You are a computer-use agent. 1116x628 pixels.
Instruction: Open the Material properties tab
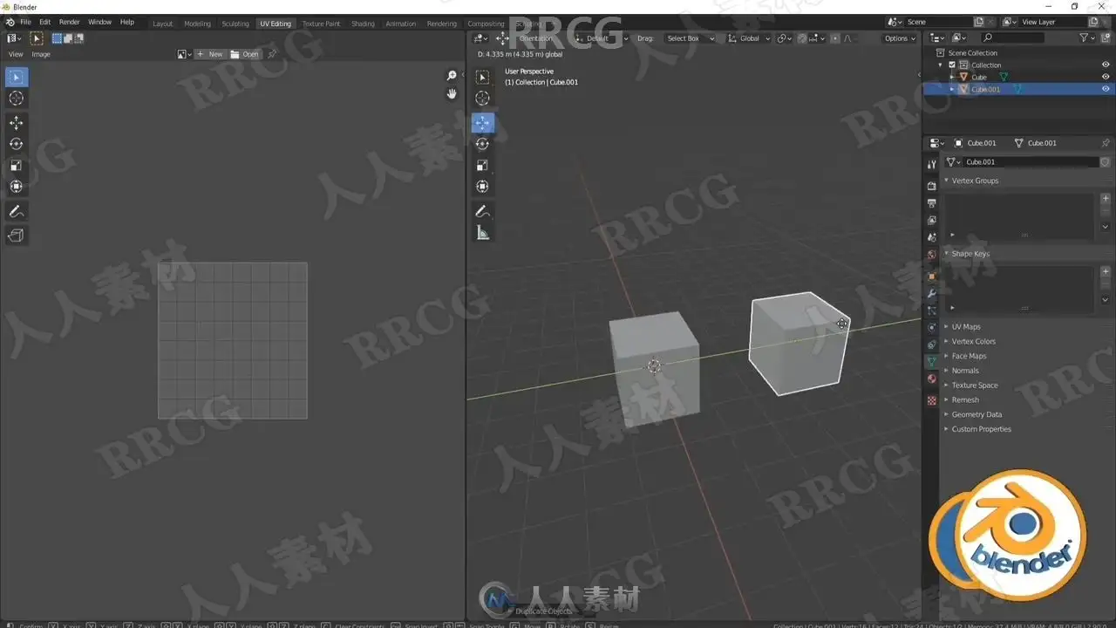[x=931, y=379]
